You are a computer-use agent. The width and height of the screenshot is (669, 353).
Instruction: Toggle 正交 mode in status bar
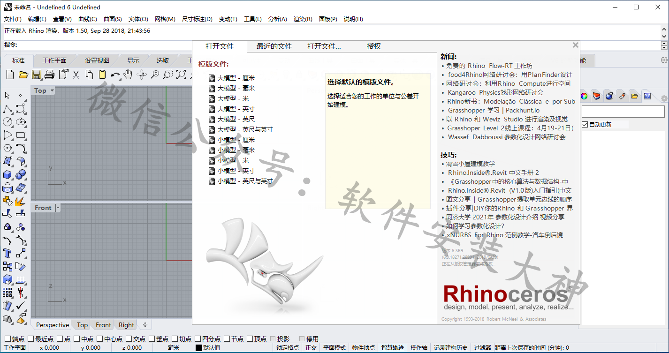pyautogui.click(x=311, y=348)
